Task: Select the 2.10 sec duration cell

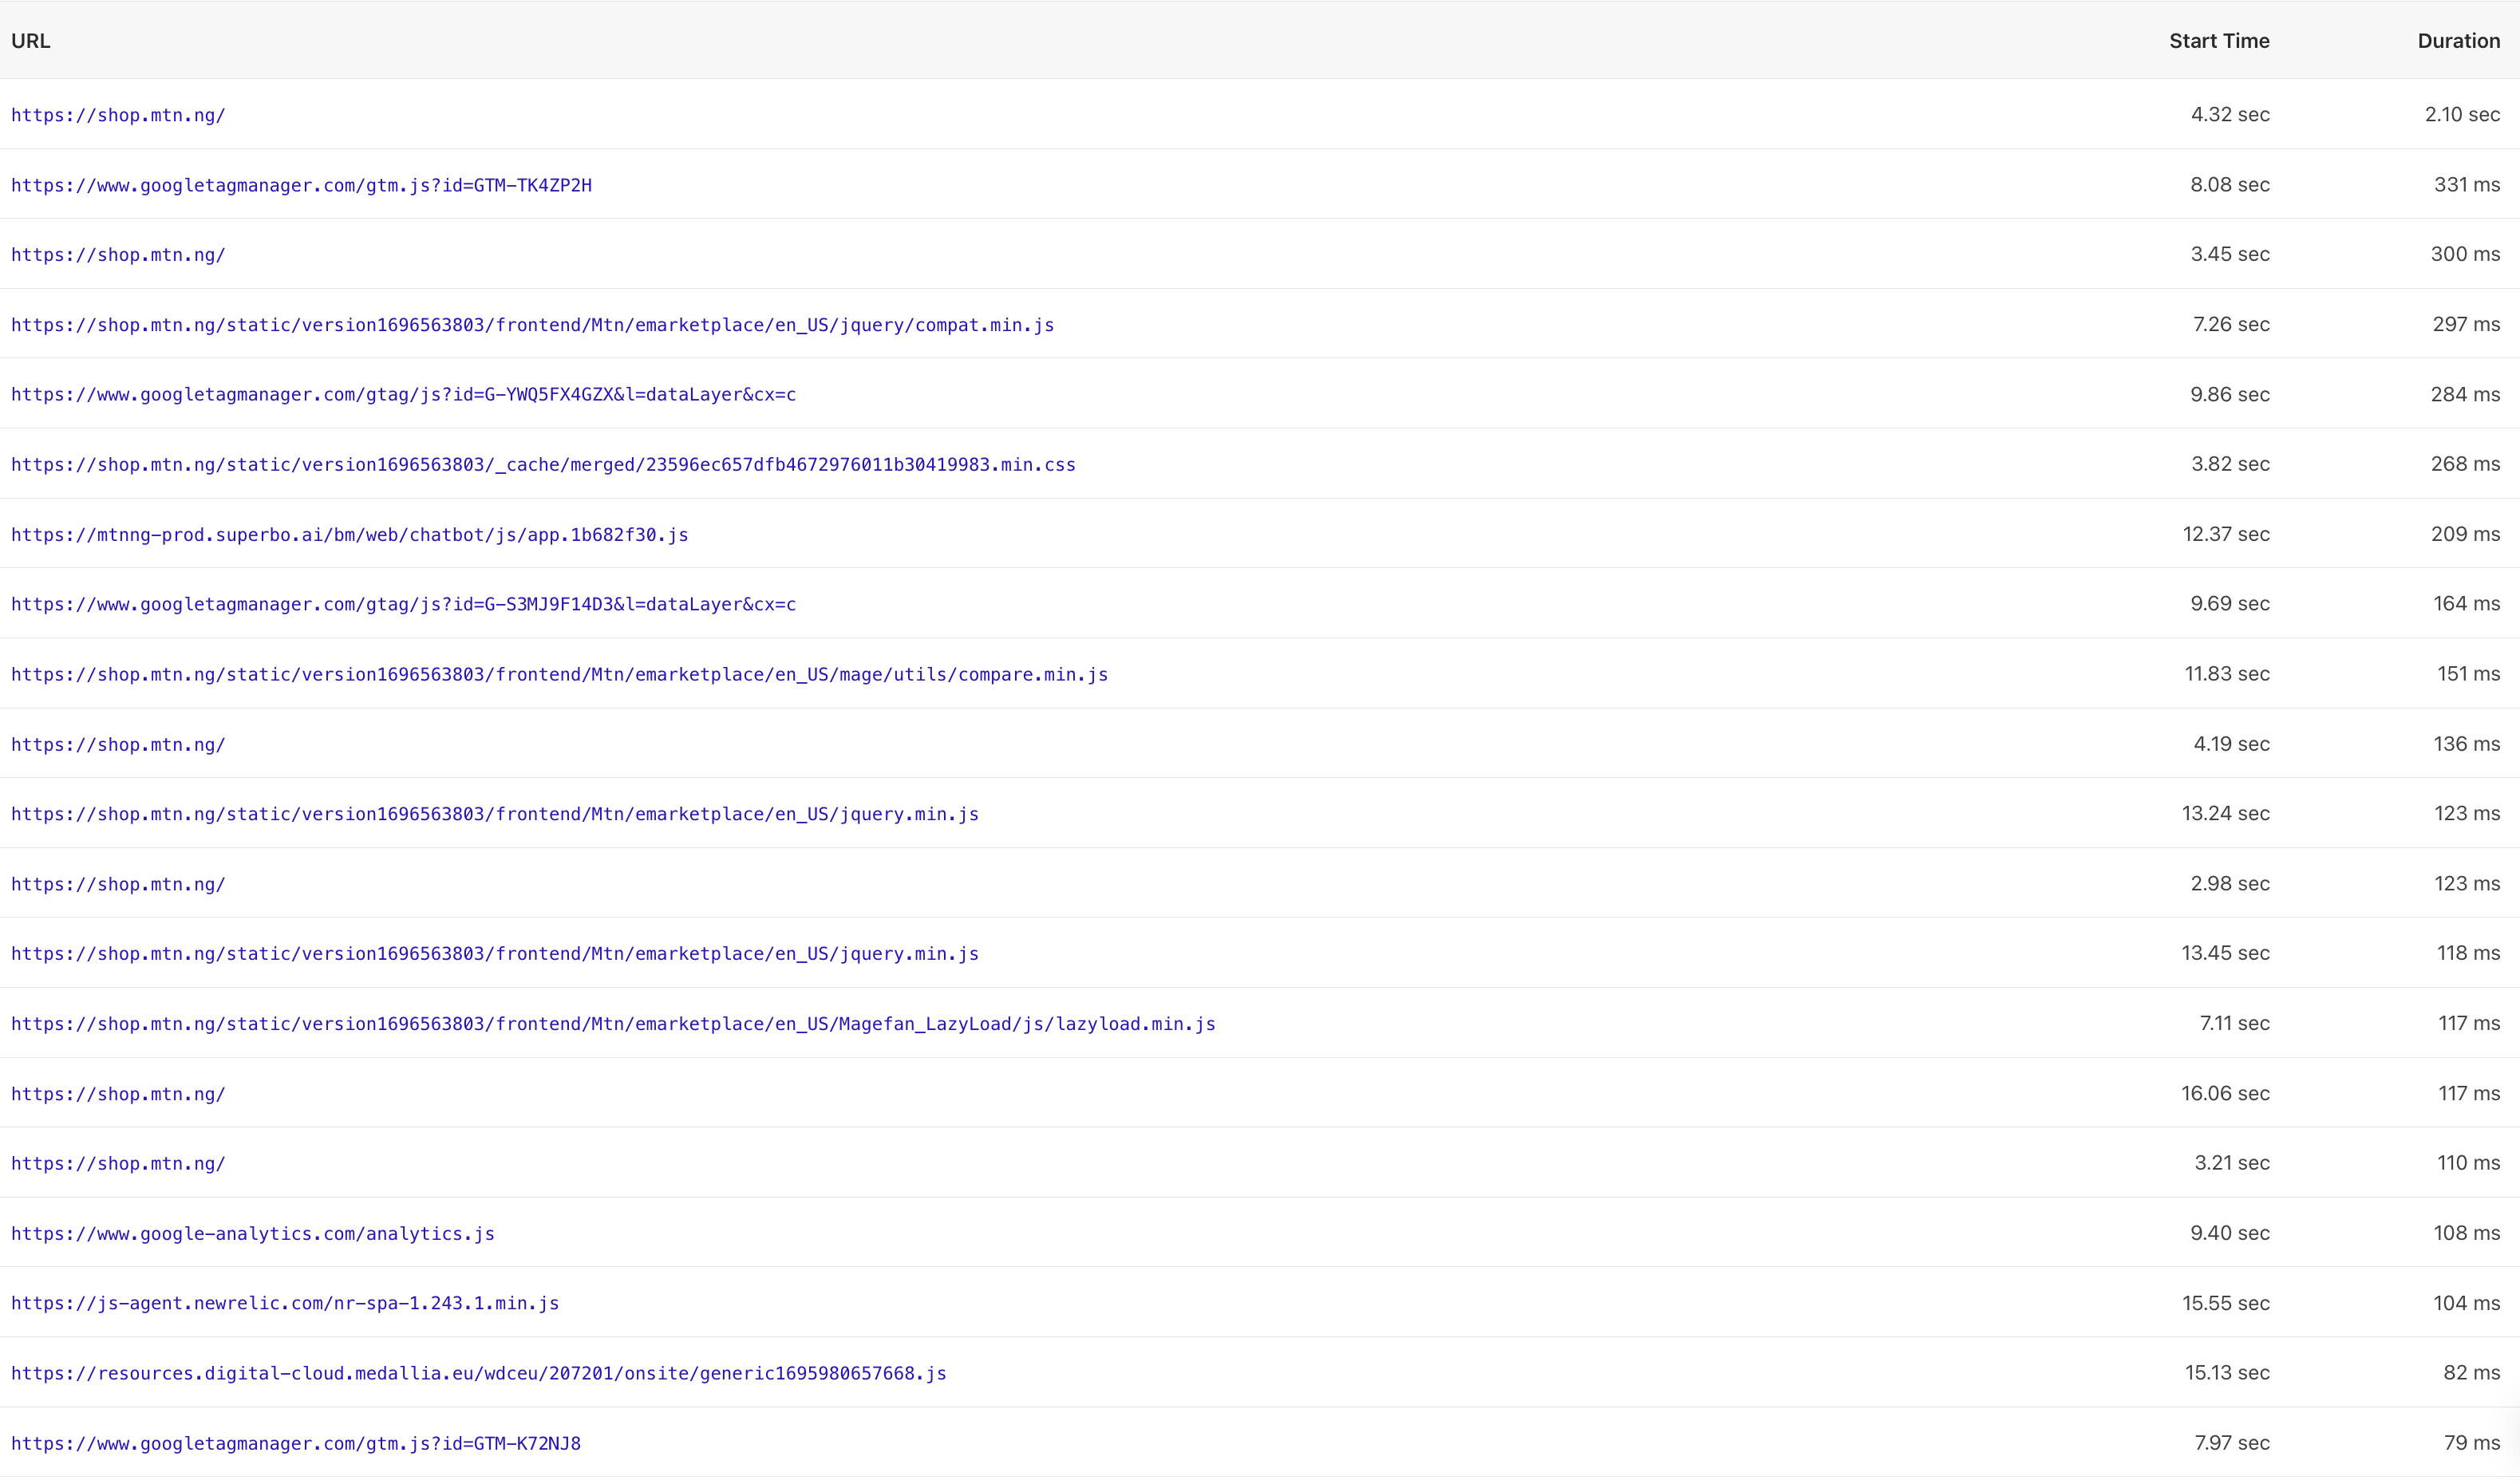Action: (x=2462, y=114)
